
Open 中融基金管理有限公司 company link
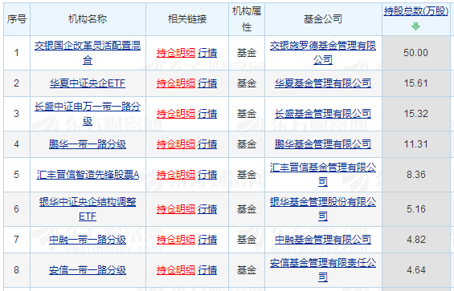(x=323, y=240)
